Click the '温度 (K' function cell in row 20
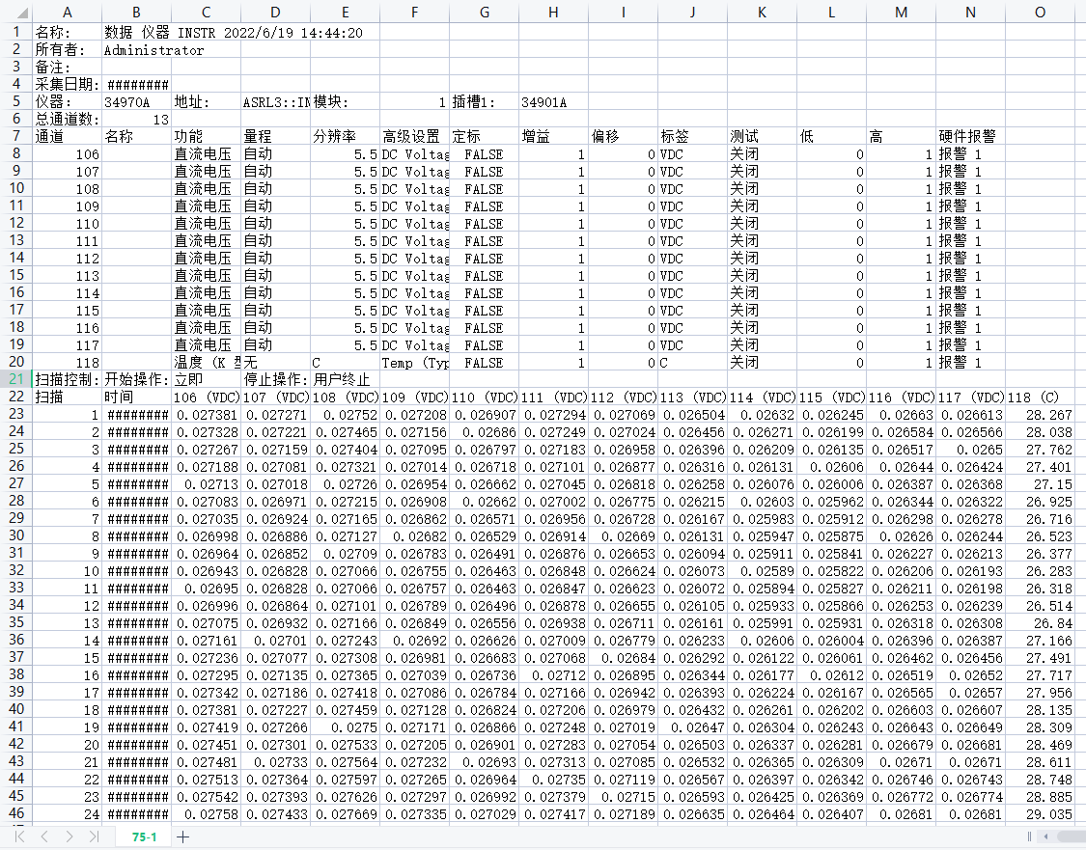 [x=206, y=362]
